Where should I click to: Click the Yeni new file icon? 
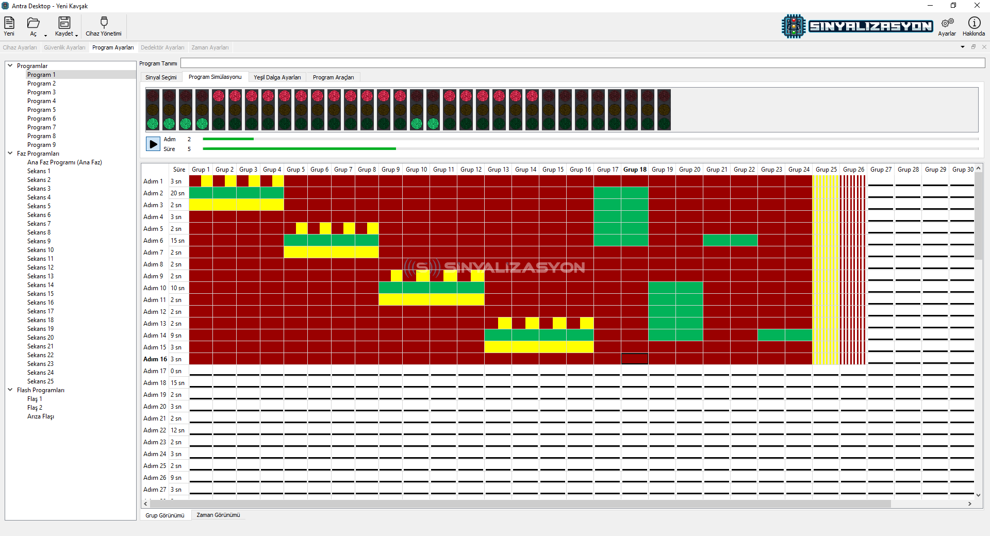point(9,23)
